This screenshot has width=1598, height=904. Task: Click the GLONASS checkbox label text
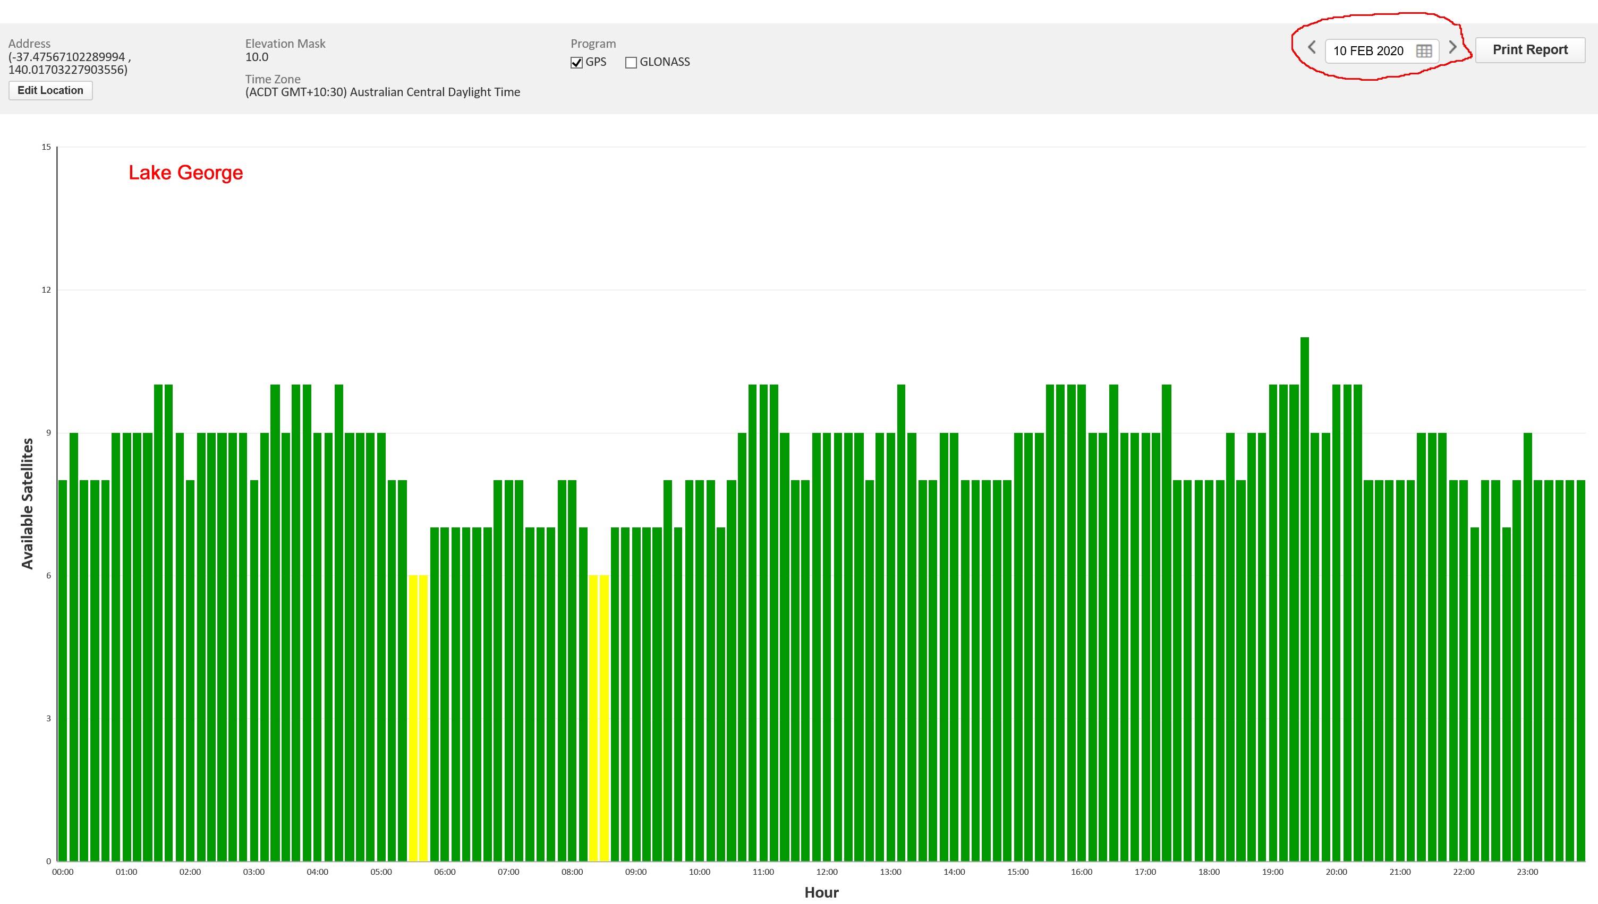(664, 62)
